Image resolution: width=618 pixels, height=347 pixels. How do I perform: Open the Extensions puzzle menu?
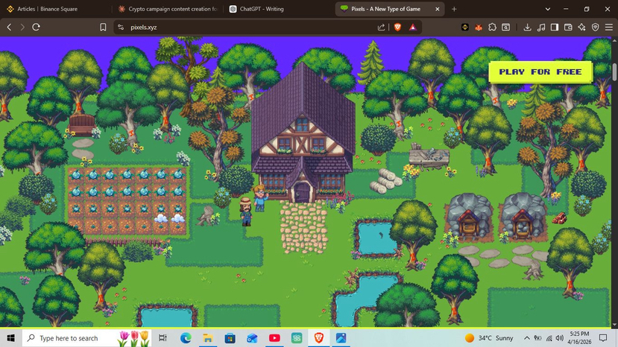tap(492, 27)
